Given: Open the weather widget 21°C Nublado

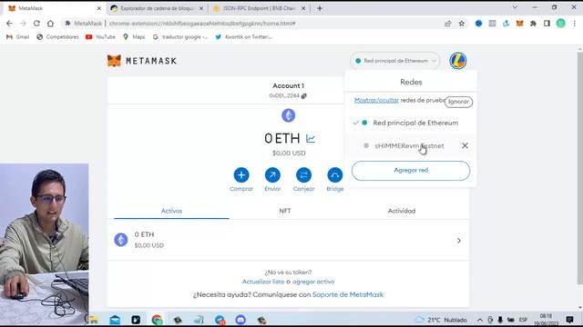Looking at the screenshot, I should click(441, 320).
